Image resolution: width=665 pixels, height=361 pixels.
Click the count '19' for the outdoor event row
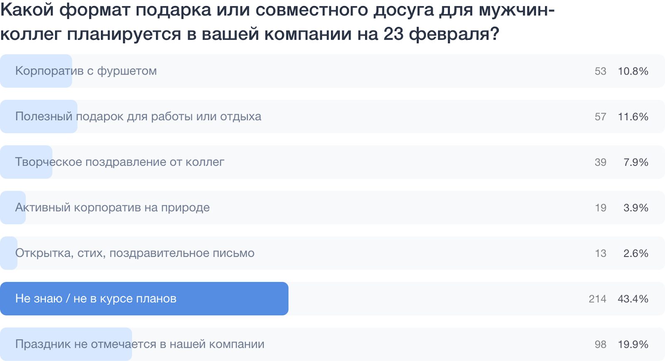pyautogui.click(x=600, y=208)
